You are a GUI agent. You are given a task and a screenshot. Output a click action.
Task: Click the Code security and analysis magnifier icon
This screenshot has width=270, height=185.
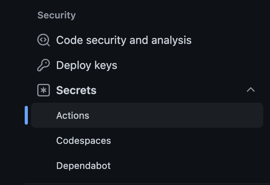click(44, 40)
